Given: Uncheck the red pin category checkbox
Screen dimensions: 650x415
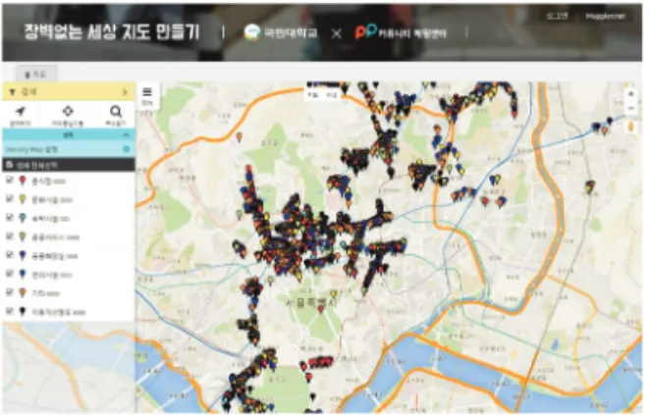Looking at the screenshot, I should (x=10, y=180).
